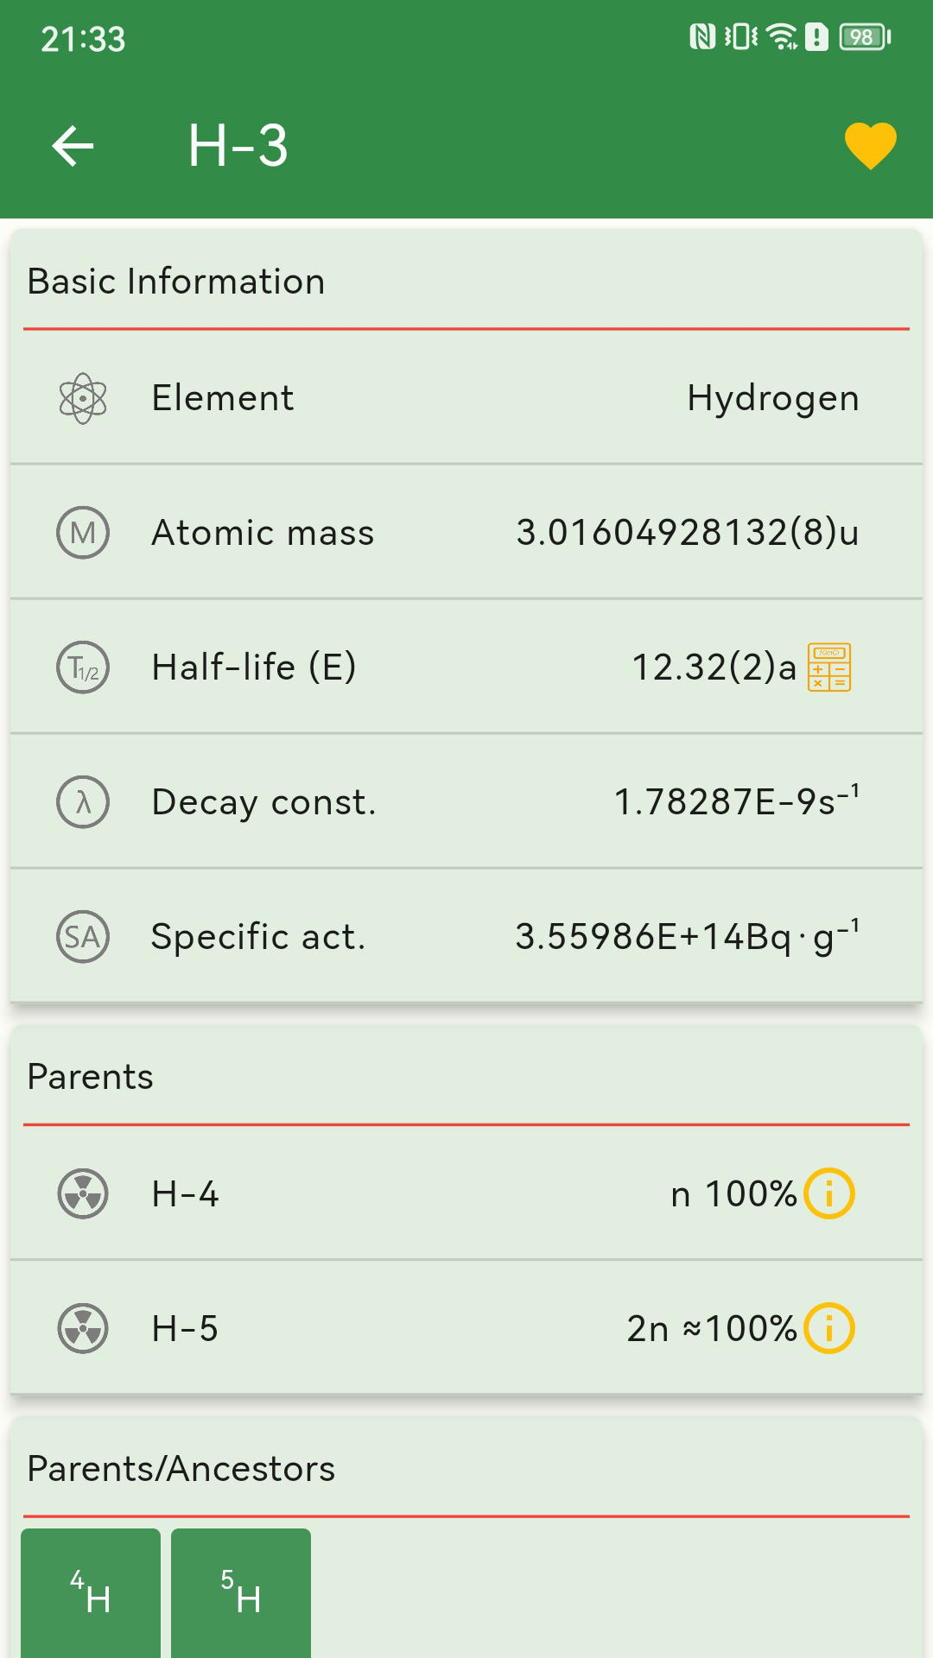The height and width of the screenshot is (1658, 933).
Task: Toggle the yellow favorite heart
Action: [x=870, y=145]
